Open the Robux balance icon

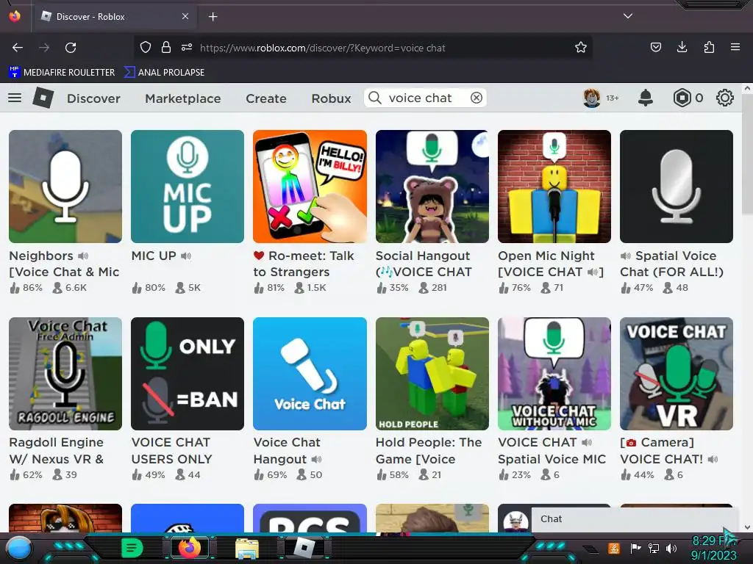pyautogui.click(x=682, y=98)
